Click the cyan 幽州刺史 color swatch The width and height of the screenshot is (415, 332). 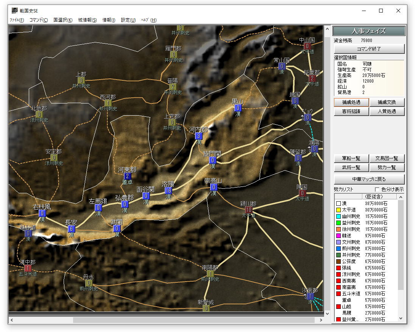(338, 216)
